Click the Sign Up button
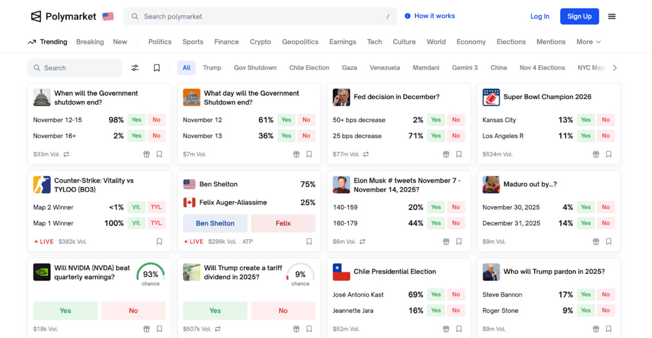The height and width of the screenshot is (338, 652). [x=579, y=16]
